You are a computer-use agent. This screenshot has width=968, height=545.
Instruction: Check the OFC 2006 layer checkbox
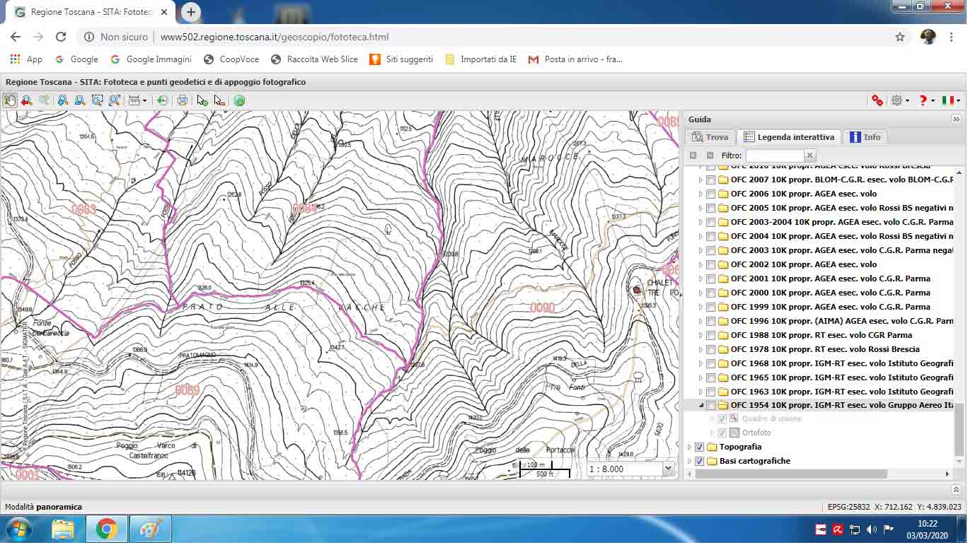point(710,194)
